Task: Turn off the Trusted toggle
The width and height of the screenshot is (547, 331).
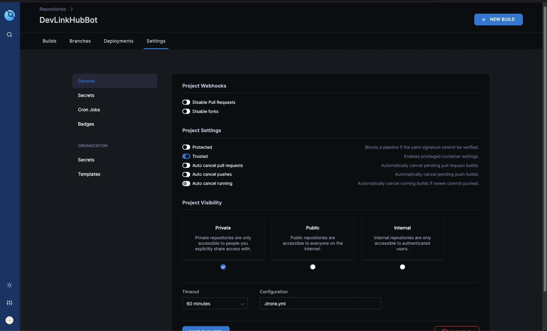Action: click(x=186, y=156)
